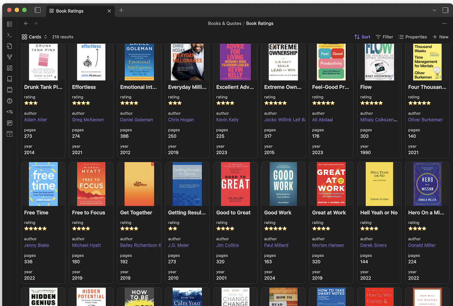Click the smiley face ribbon icon
453x306 pixels.
(9, 101)
